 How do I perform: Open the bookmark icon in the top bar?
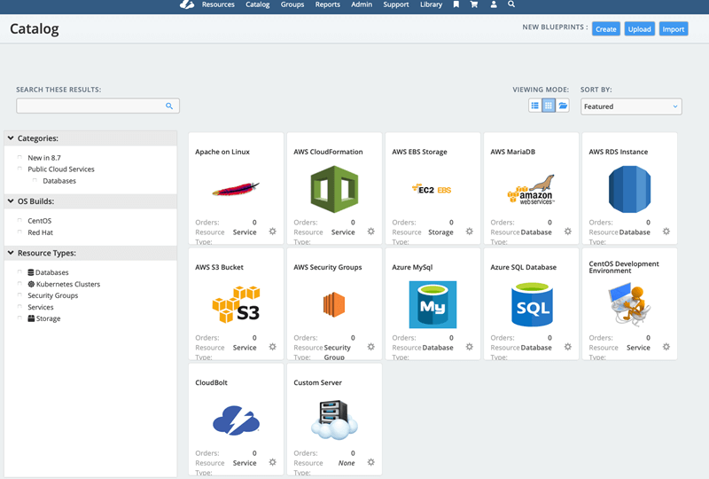pyautogui.click(x=456, y=4)
